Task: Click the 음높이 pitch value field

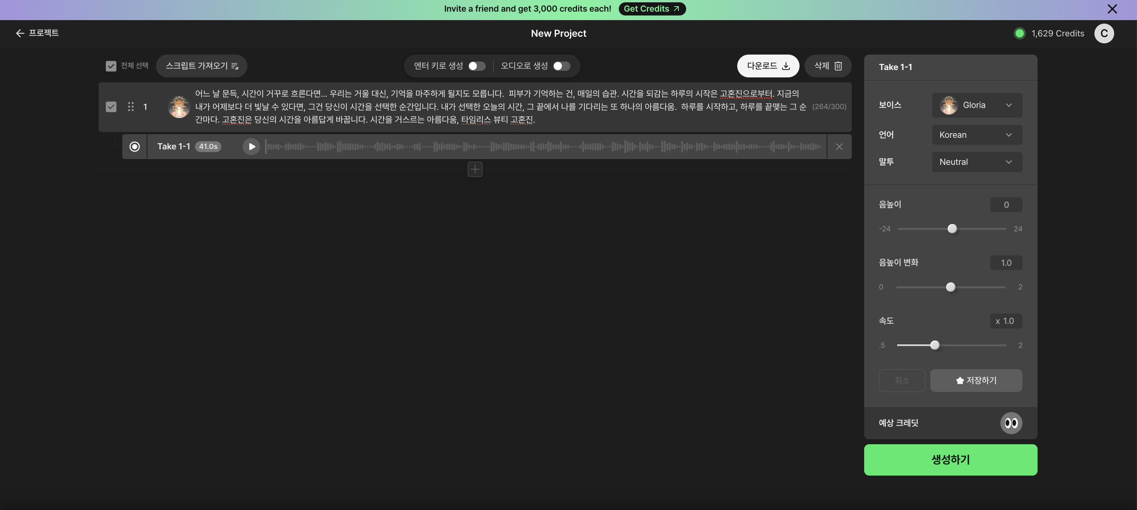Action: [x=1006, y=204]
